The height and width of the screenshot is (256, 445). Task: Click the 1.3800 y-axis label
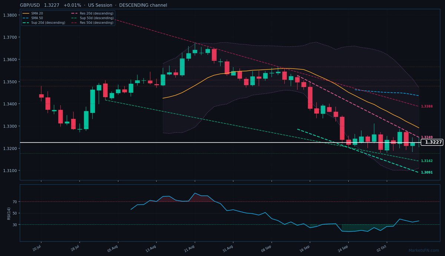click(x=10, y=15)
